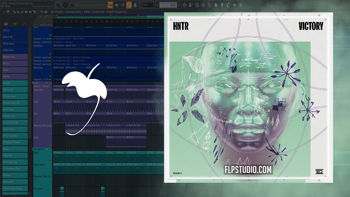
Task: Click the FLPSTUDIO.COM text on cover
Action: click(248, 170)
